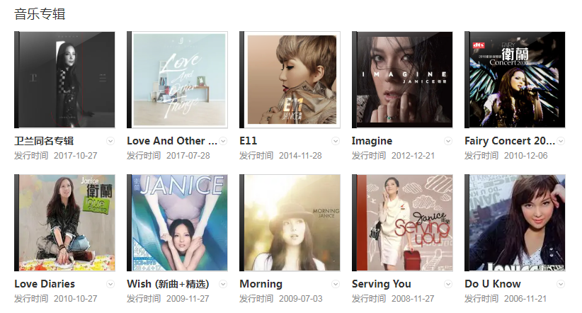Open the Wish (新曲+精选) title link
The height and width of the screenshot is (313, 582).
point(168,284)
